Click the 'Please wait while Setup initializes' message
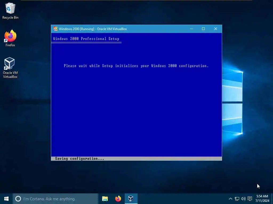Image resolution: width=273 pixels, height=204 pixels. 136,66
